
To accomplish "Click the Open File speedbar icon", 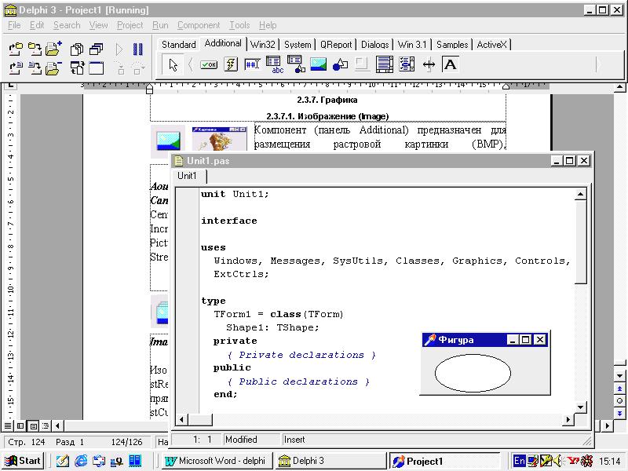I will pyautogui.click(x=16, y=68).
